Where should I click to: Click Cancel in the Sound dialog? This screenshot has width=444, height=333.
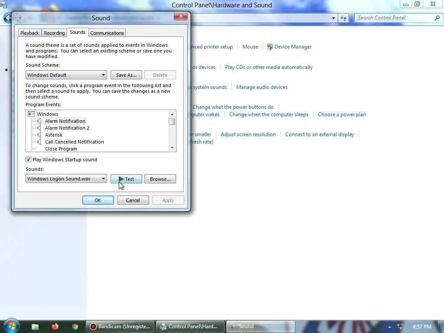133,200
